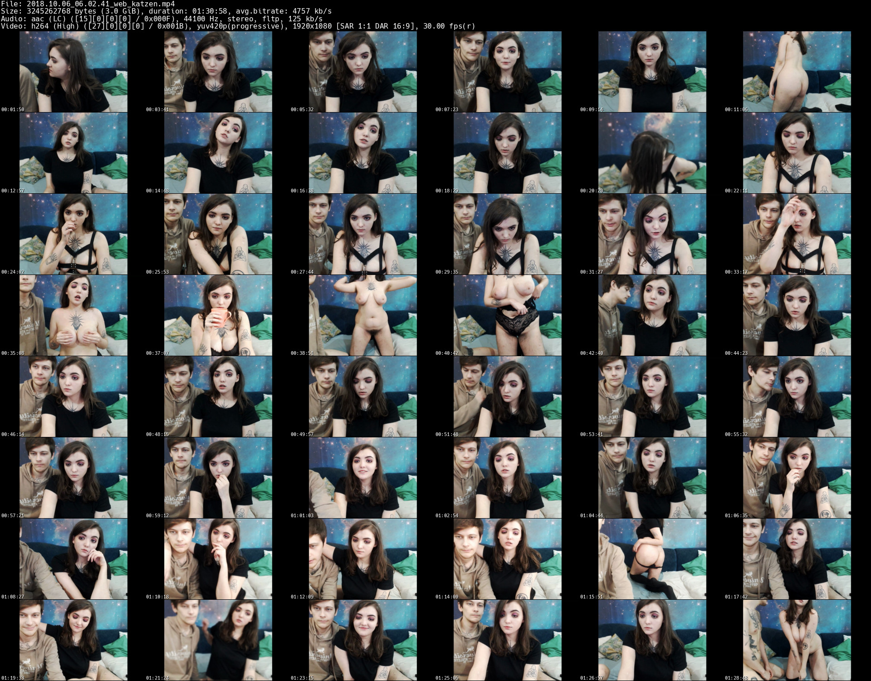Select the frame at 00:05:32
Viewport: 871px width, 681px height.
pyautogui.click(x=363, y=72)
